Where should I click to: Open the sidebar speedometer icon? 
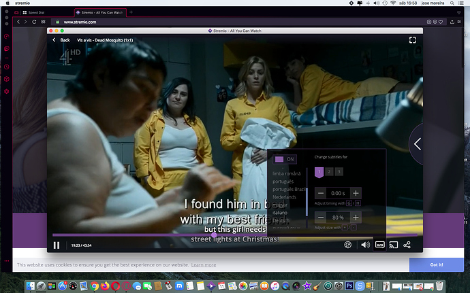tap(7, 37)
